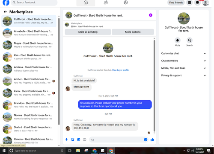214x154 pixels.
Task: Open Annabelle 3bed 2bath house conversation
Action: pyautogui.click(x=29, y=33)
